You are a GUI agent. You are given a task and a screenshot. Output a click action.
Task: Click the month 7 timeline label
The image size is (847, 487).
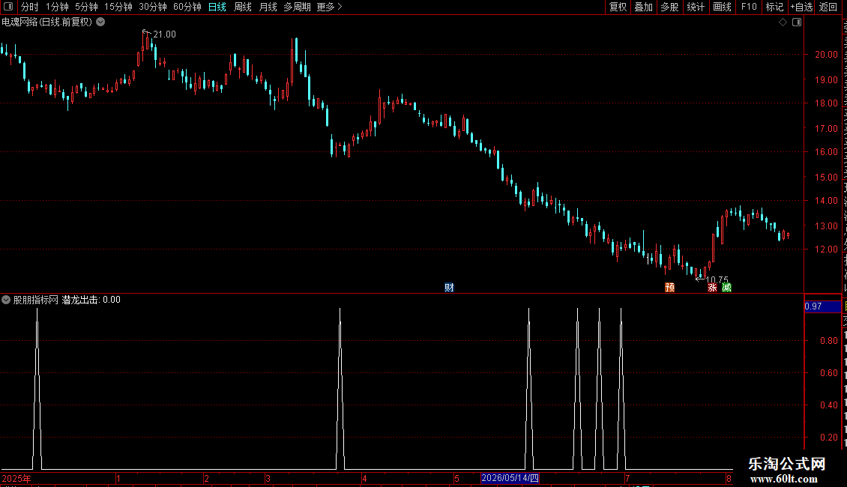tap(627, 478)
